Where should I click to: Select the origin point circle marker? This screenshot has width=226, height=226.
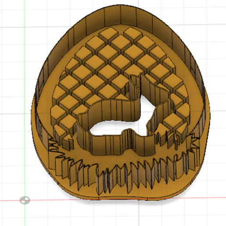pos(25,200)
